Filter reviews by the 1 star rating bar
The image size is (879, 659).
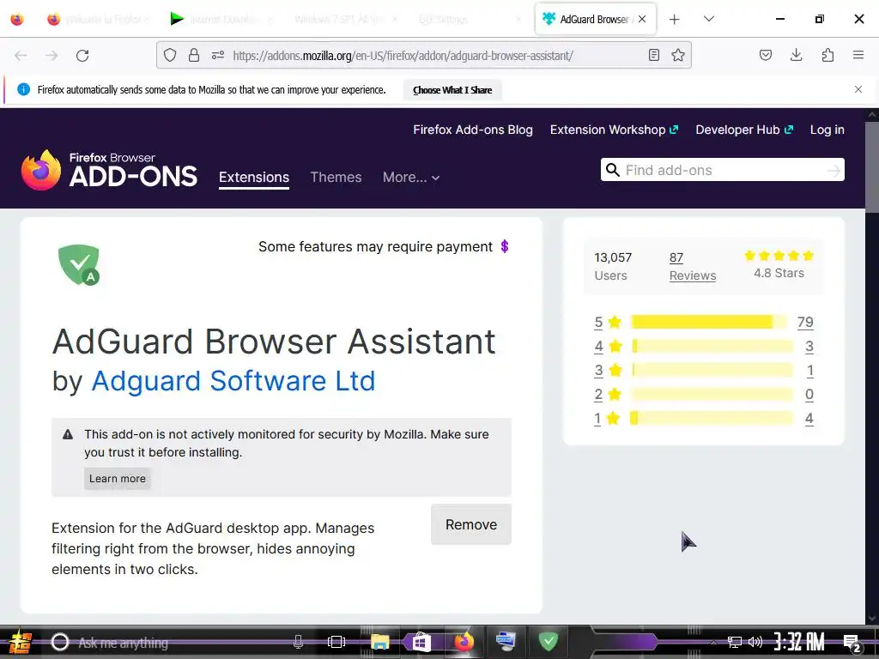click(712, 418)
